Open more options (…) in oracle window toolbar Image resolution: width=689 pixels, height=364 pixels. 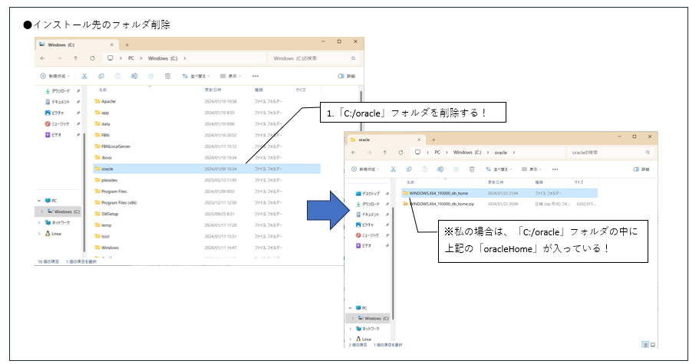555,169
